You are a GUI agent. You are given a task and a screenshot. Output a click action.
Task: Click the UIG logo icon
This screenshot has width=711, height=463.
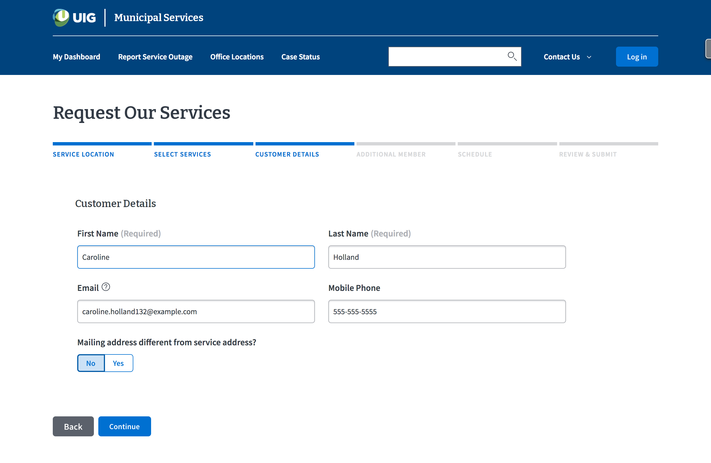(x=61, y=17)
